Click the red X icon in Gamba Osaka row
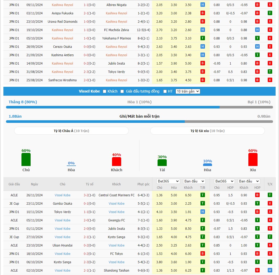279x275 pixels. (x=270, y=203)
